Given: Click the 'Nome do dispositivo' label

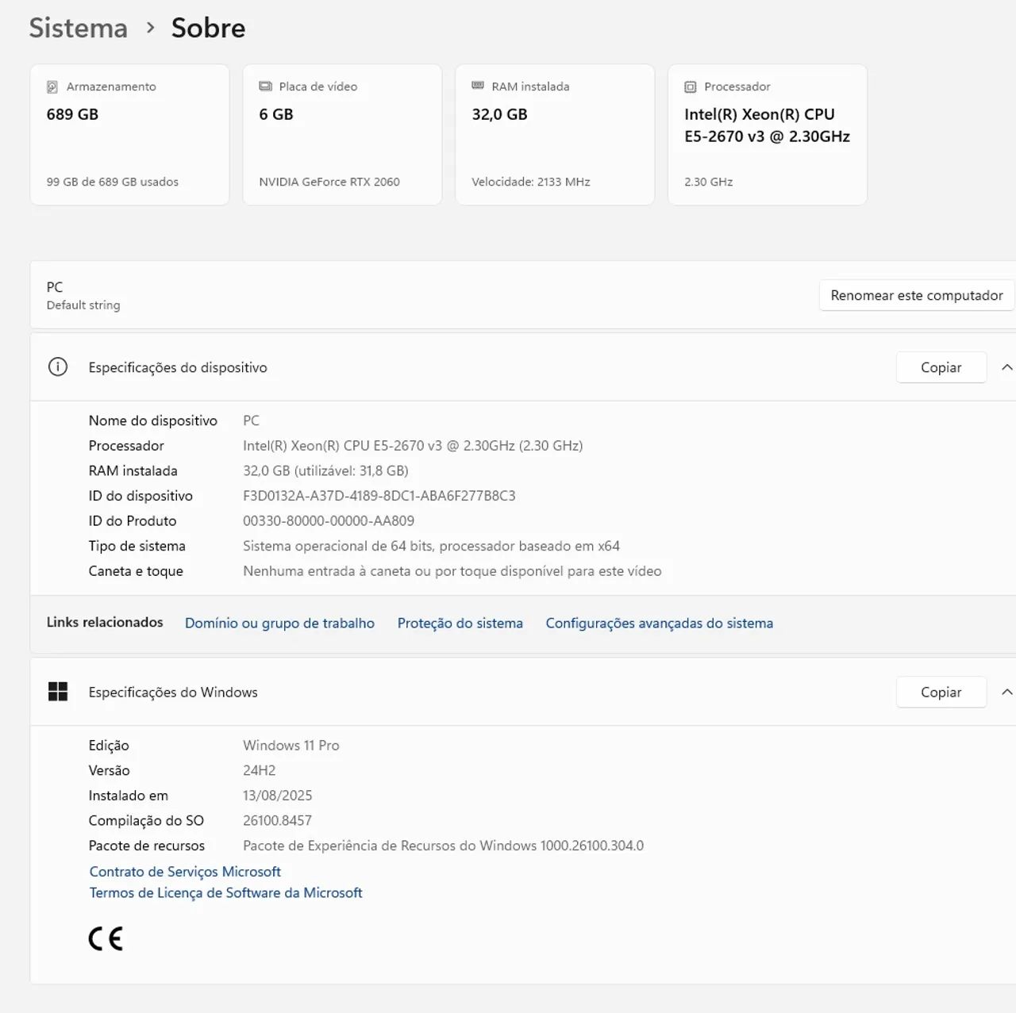Looking at the screenshot, I should tap(153, 421).
